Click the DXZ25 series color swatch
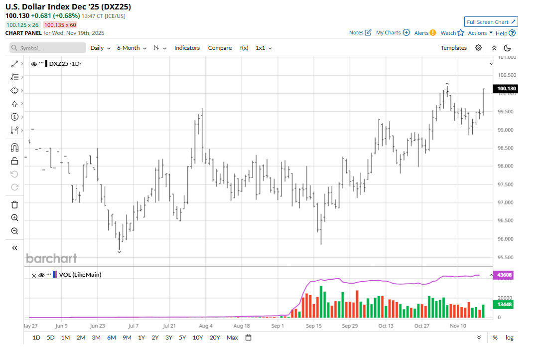 [x=46, y=64]
